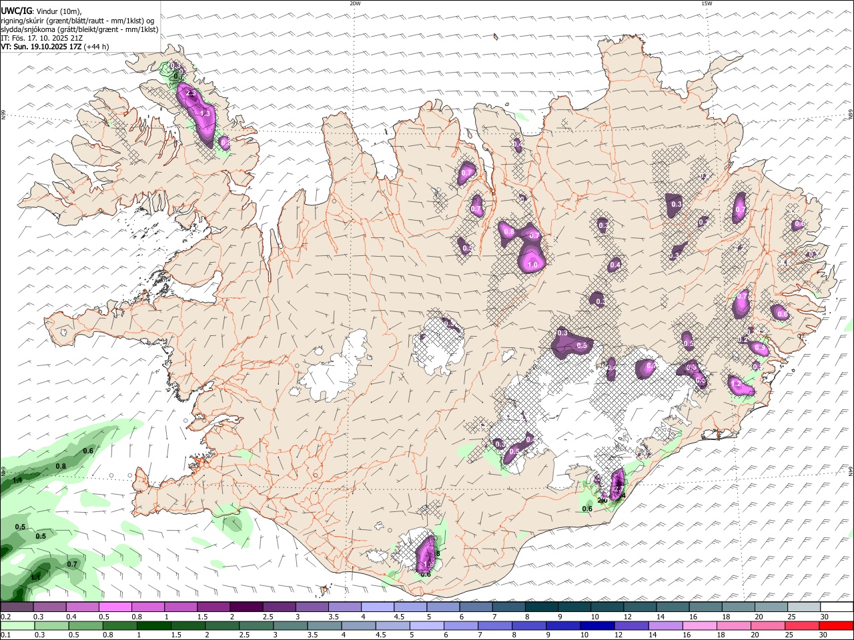Click the "0.1" label in the rain legend row
Image resolution: width=854 pixels, height=640 pixels.
coord(5,635)
